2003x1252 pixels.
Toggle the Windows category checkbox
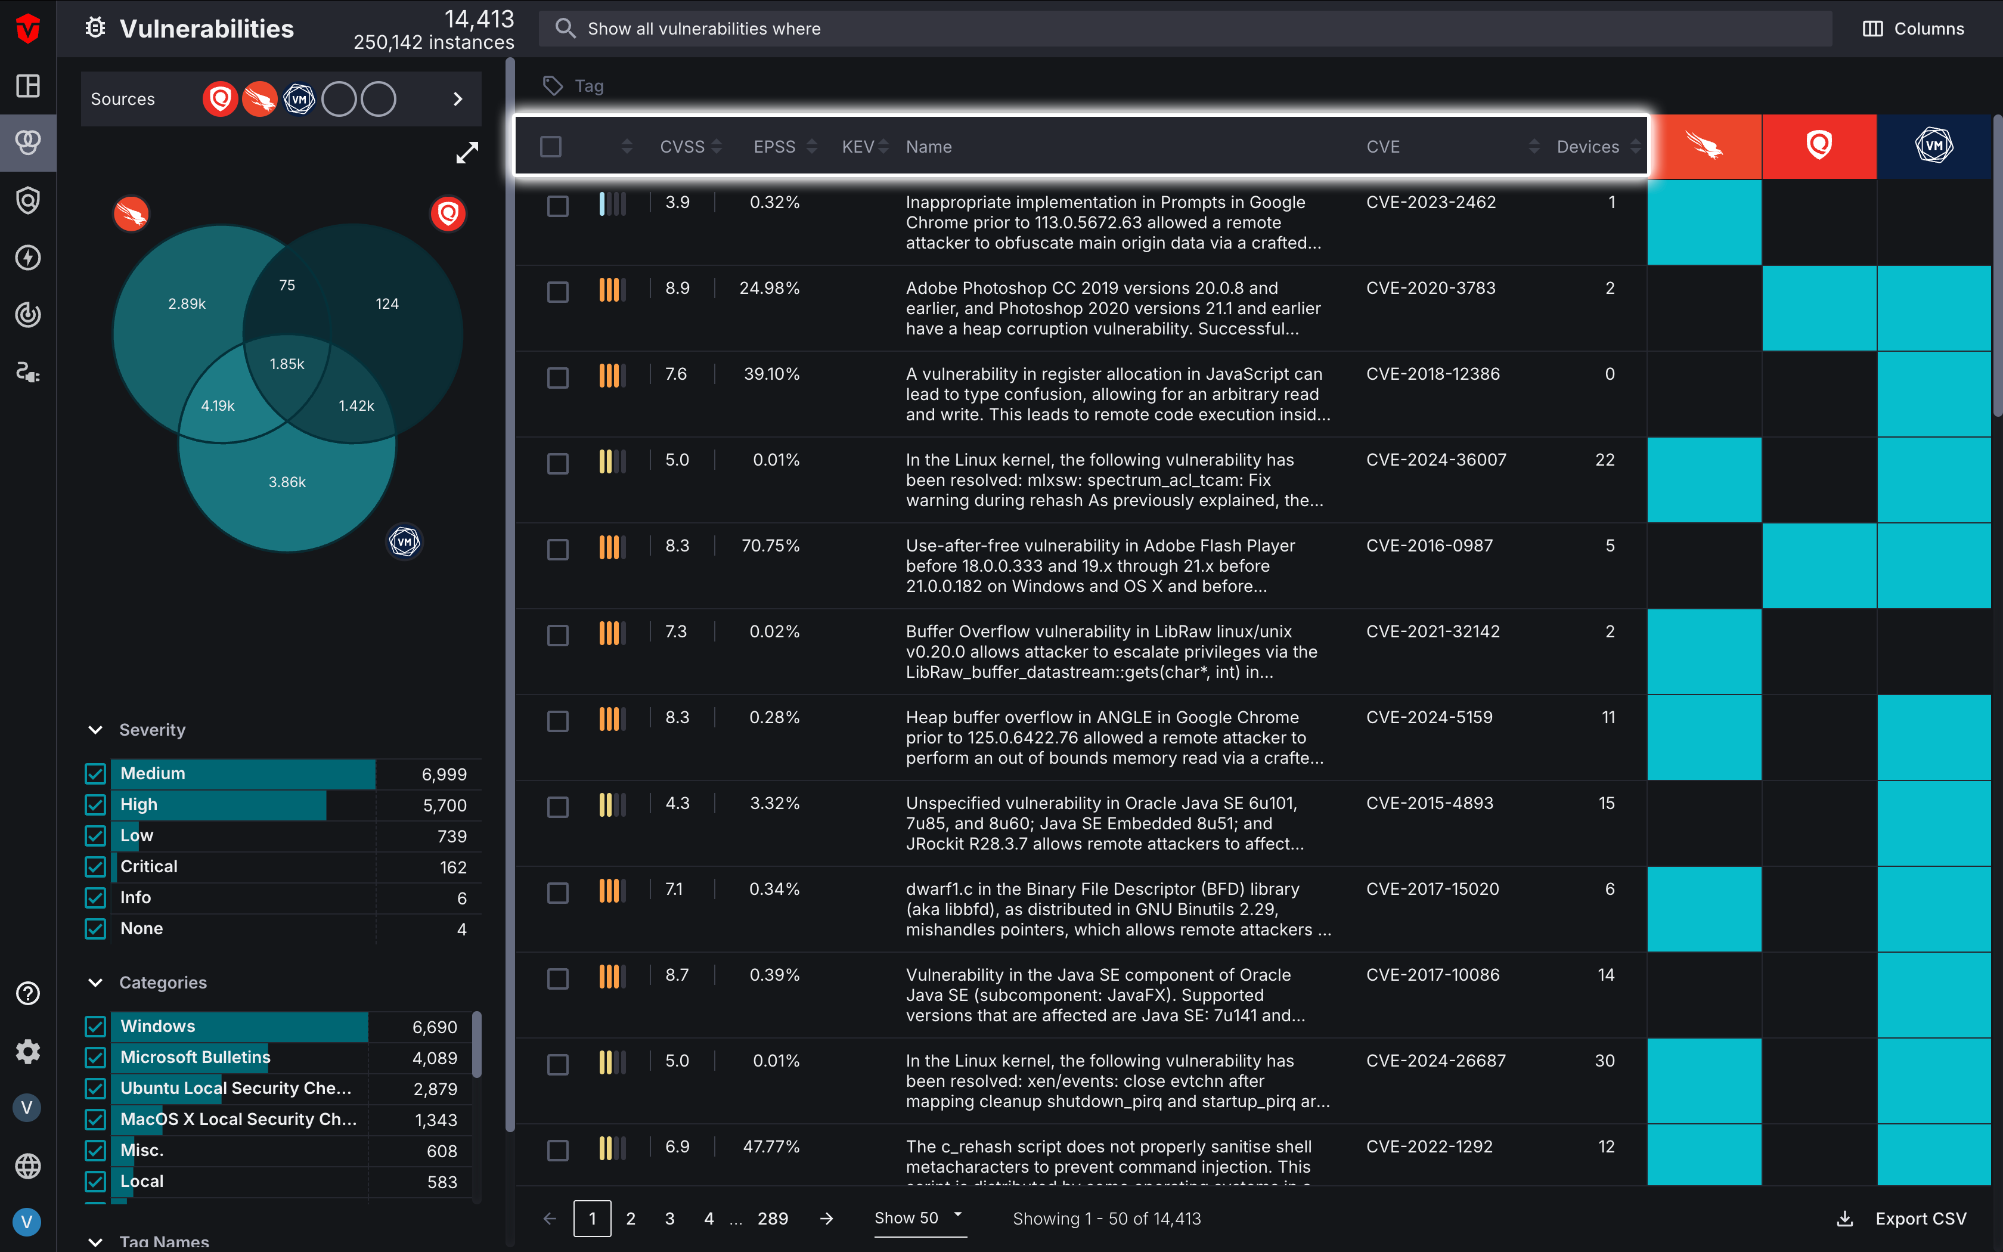95,1027
